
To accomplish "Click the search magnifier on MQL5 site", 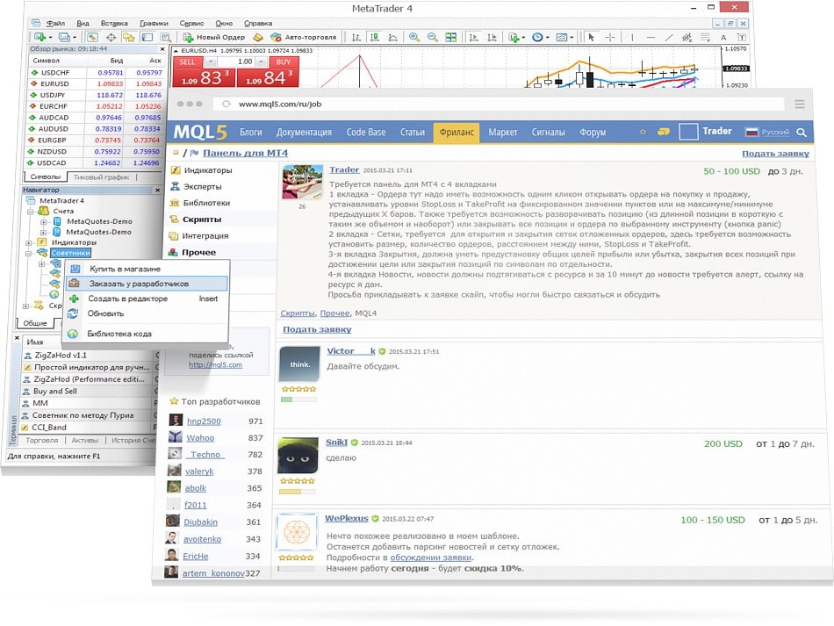I will [801, 133].
